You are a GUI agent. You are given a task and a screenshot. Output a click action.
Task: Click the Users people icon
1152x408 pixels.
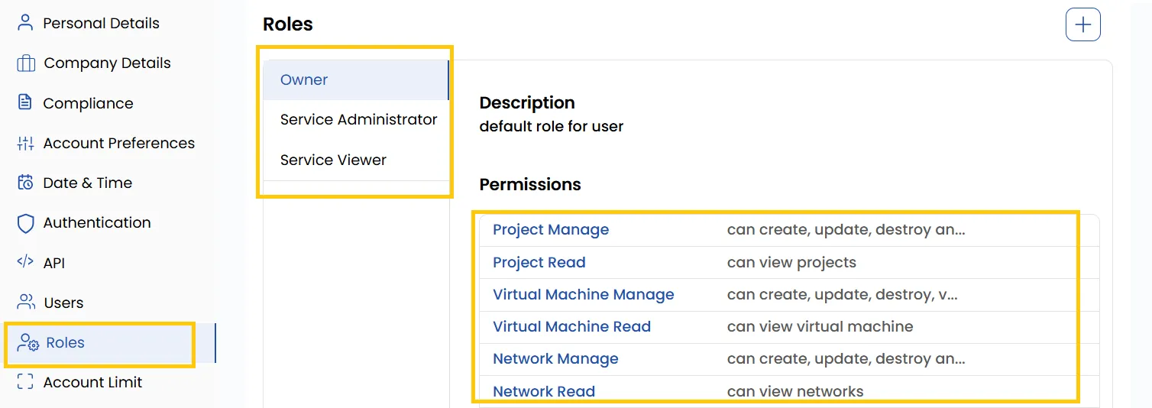pos(26,303)
